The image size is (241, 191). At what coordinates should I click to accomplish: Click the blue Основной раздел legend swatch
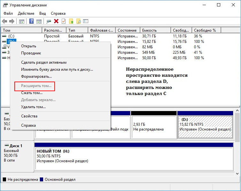pos(41,179)
